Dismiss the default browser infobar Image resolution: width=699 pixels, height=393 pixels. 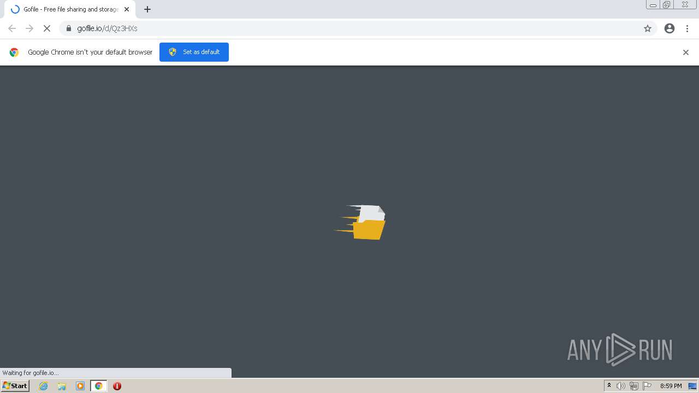(686, 52)
